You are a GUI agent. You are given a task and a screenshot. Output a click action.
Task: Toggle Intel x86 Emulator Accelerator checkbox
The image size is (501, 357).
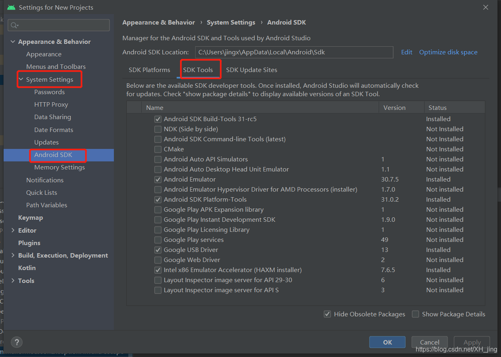158,270
